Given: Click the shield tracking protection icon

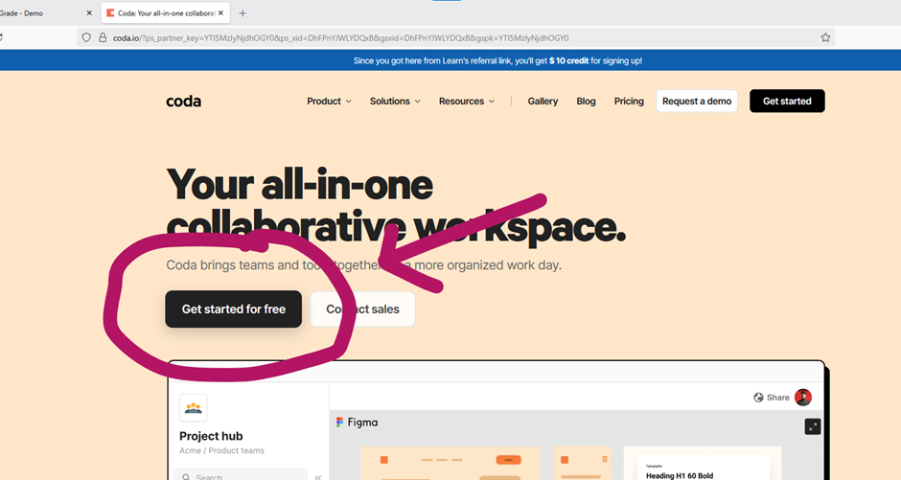Looking at the screenshot, I should (x=86, y=38).
